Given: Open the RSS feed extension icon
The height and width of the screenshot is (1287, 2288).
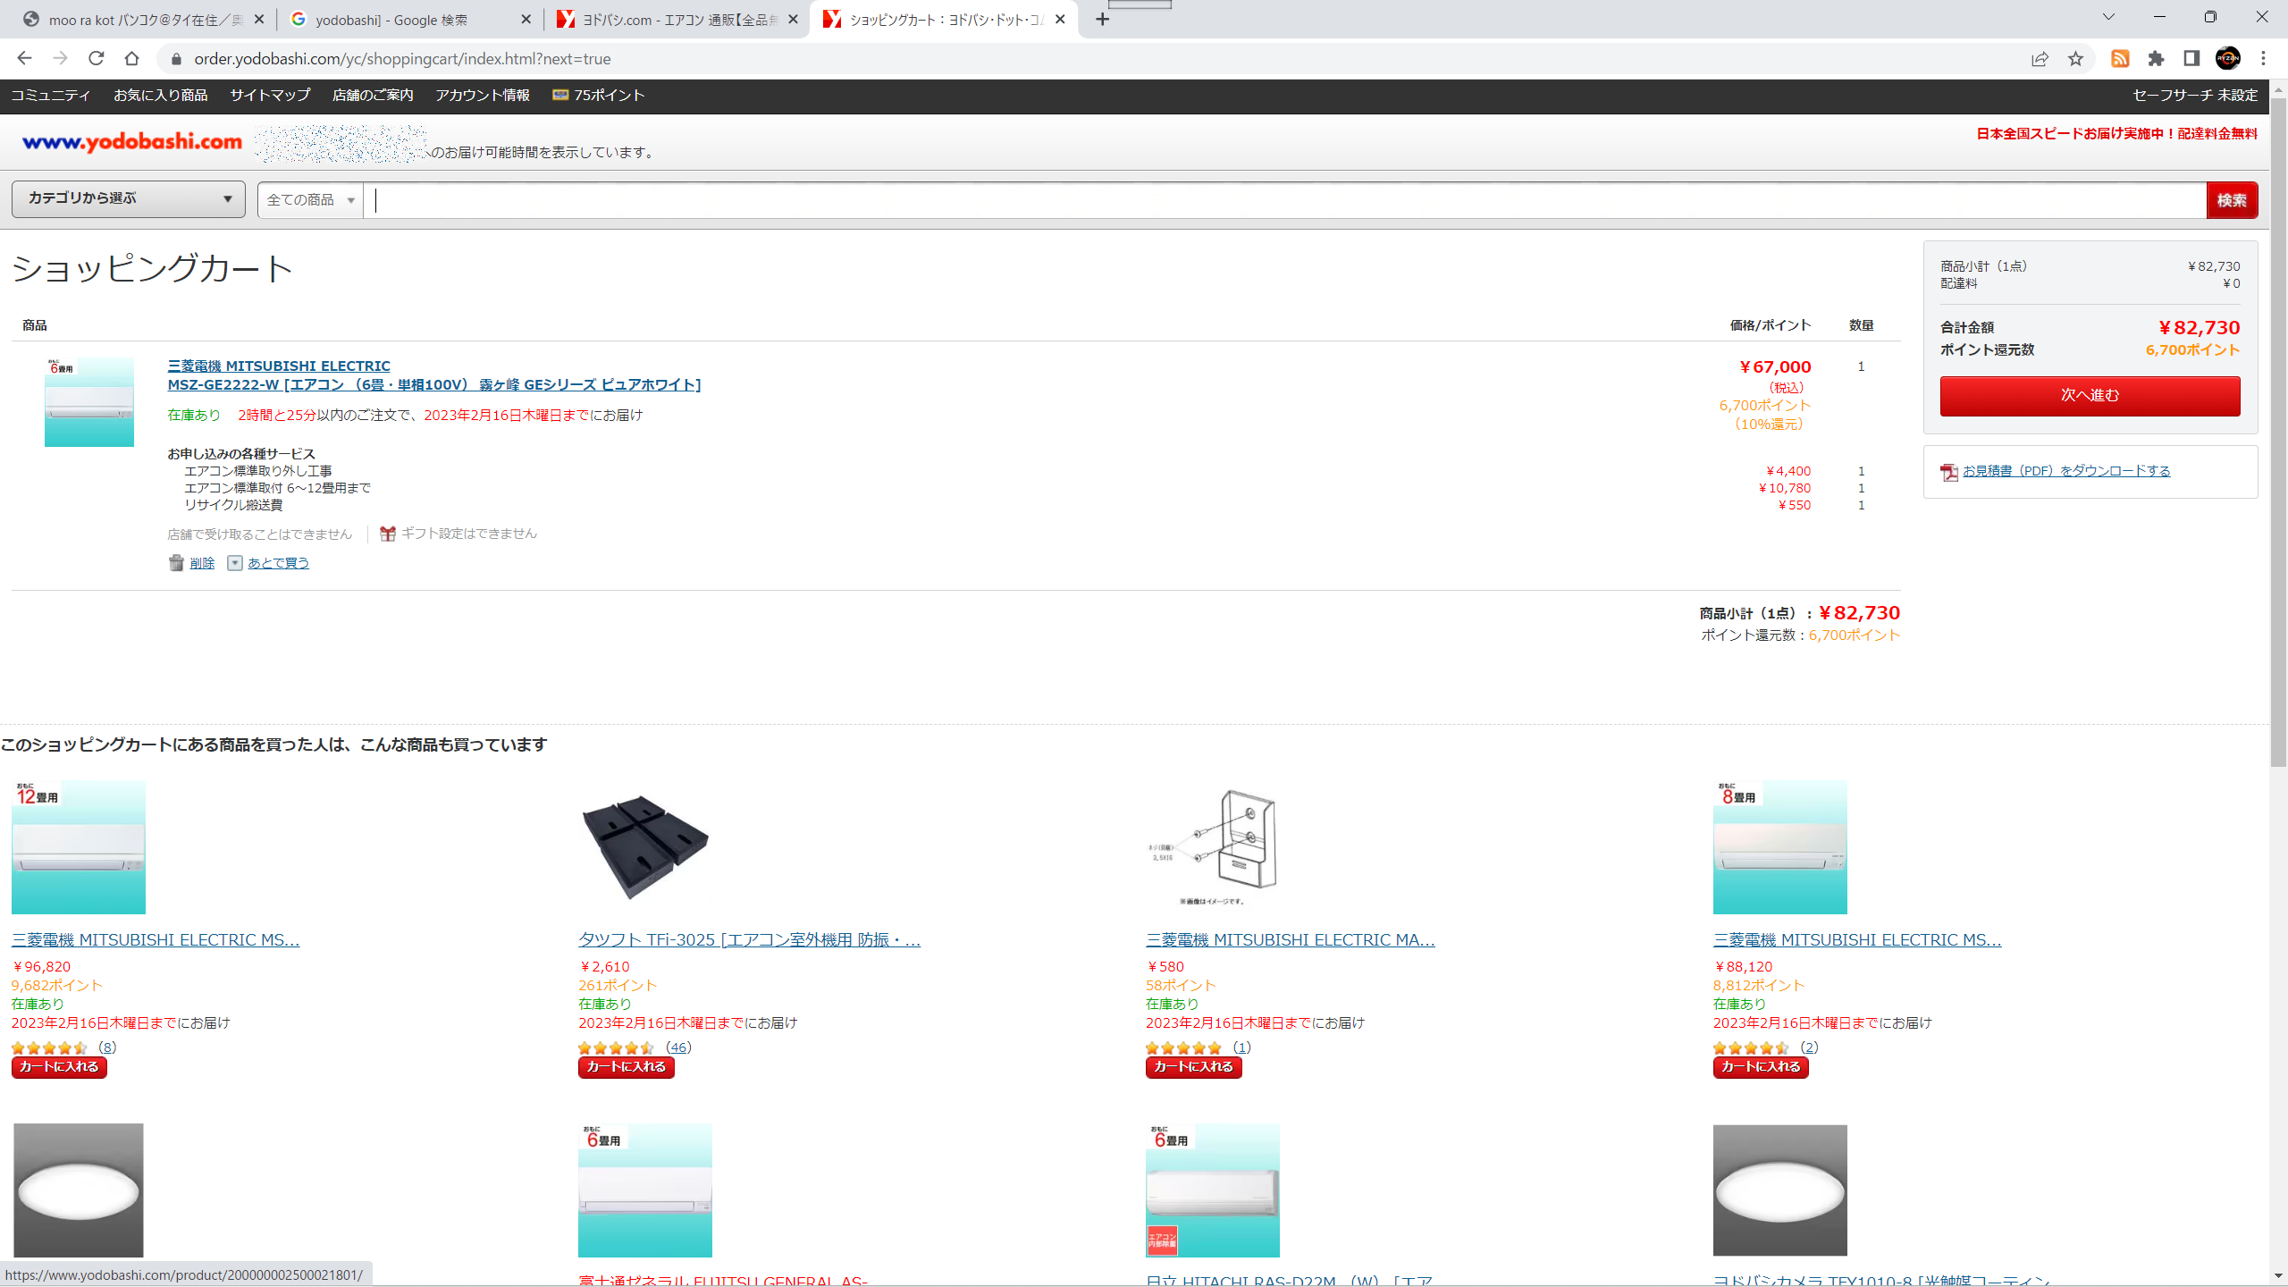Looking at the screenshot, I should 2120,59.
